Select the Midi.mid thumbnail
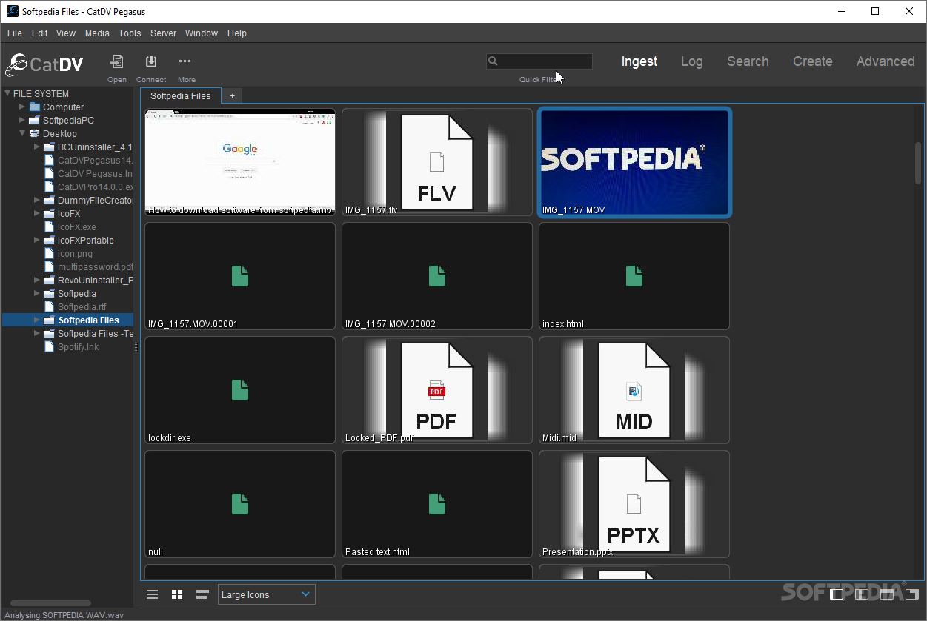Image resolution: width=927 pixels, height=621 pixels. tap(634, 390)
